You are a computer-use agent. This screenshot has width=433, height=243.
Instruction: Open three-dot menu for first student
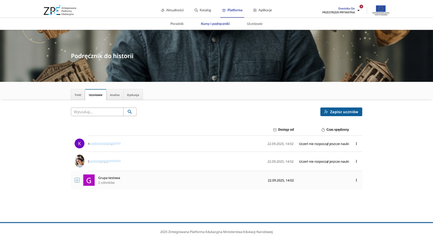[356, 144]
